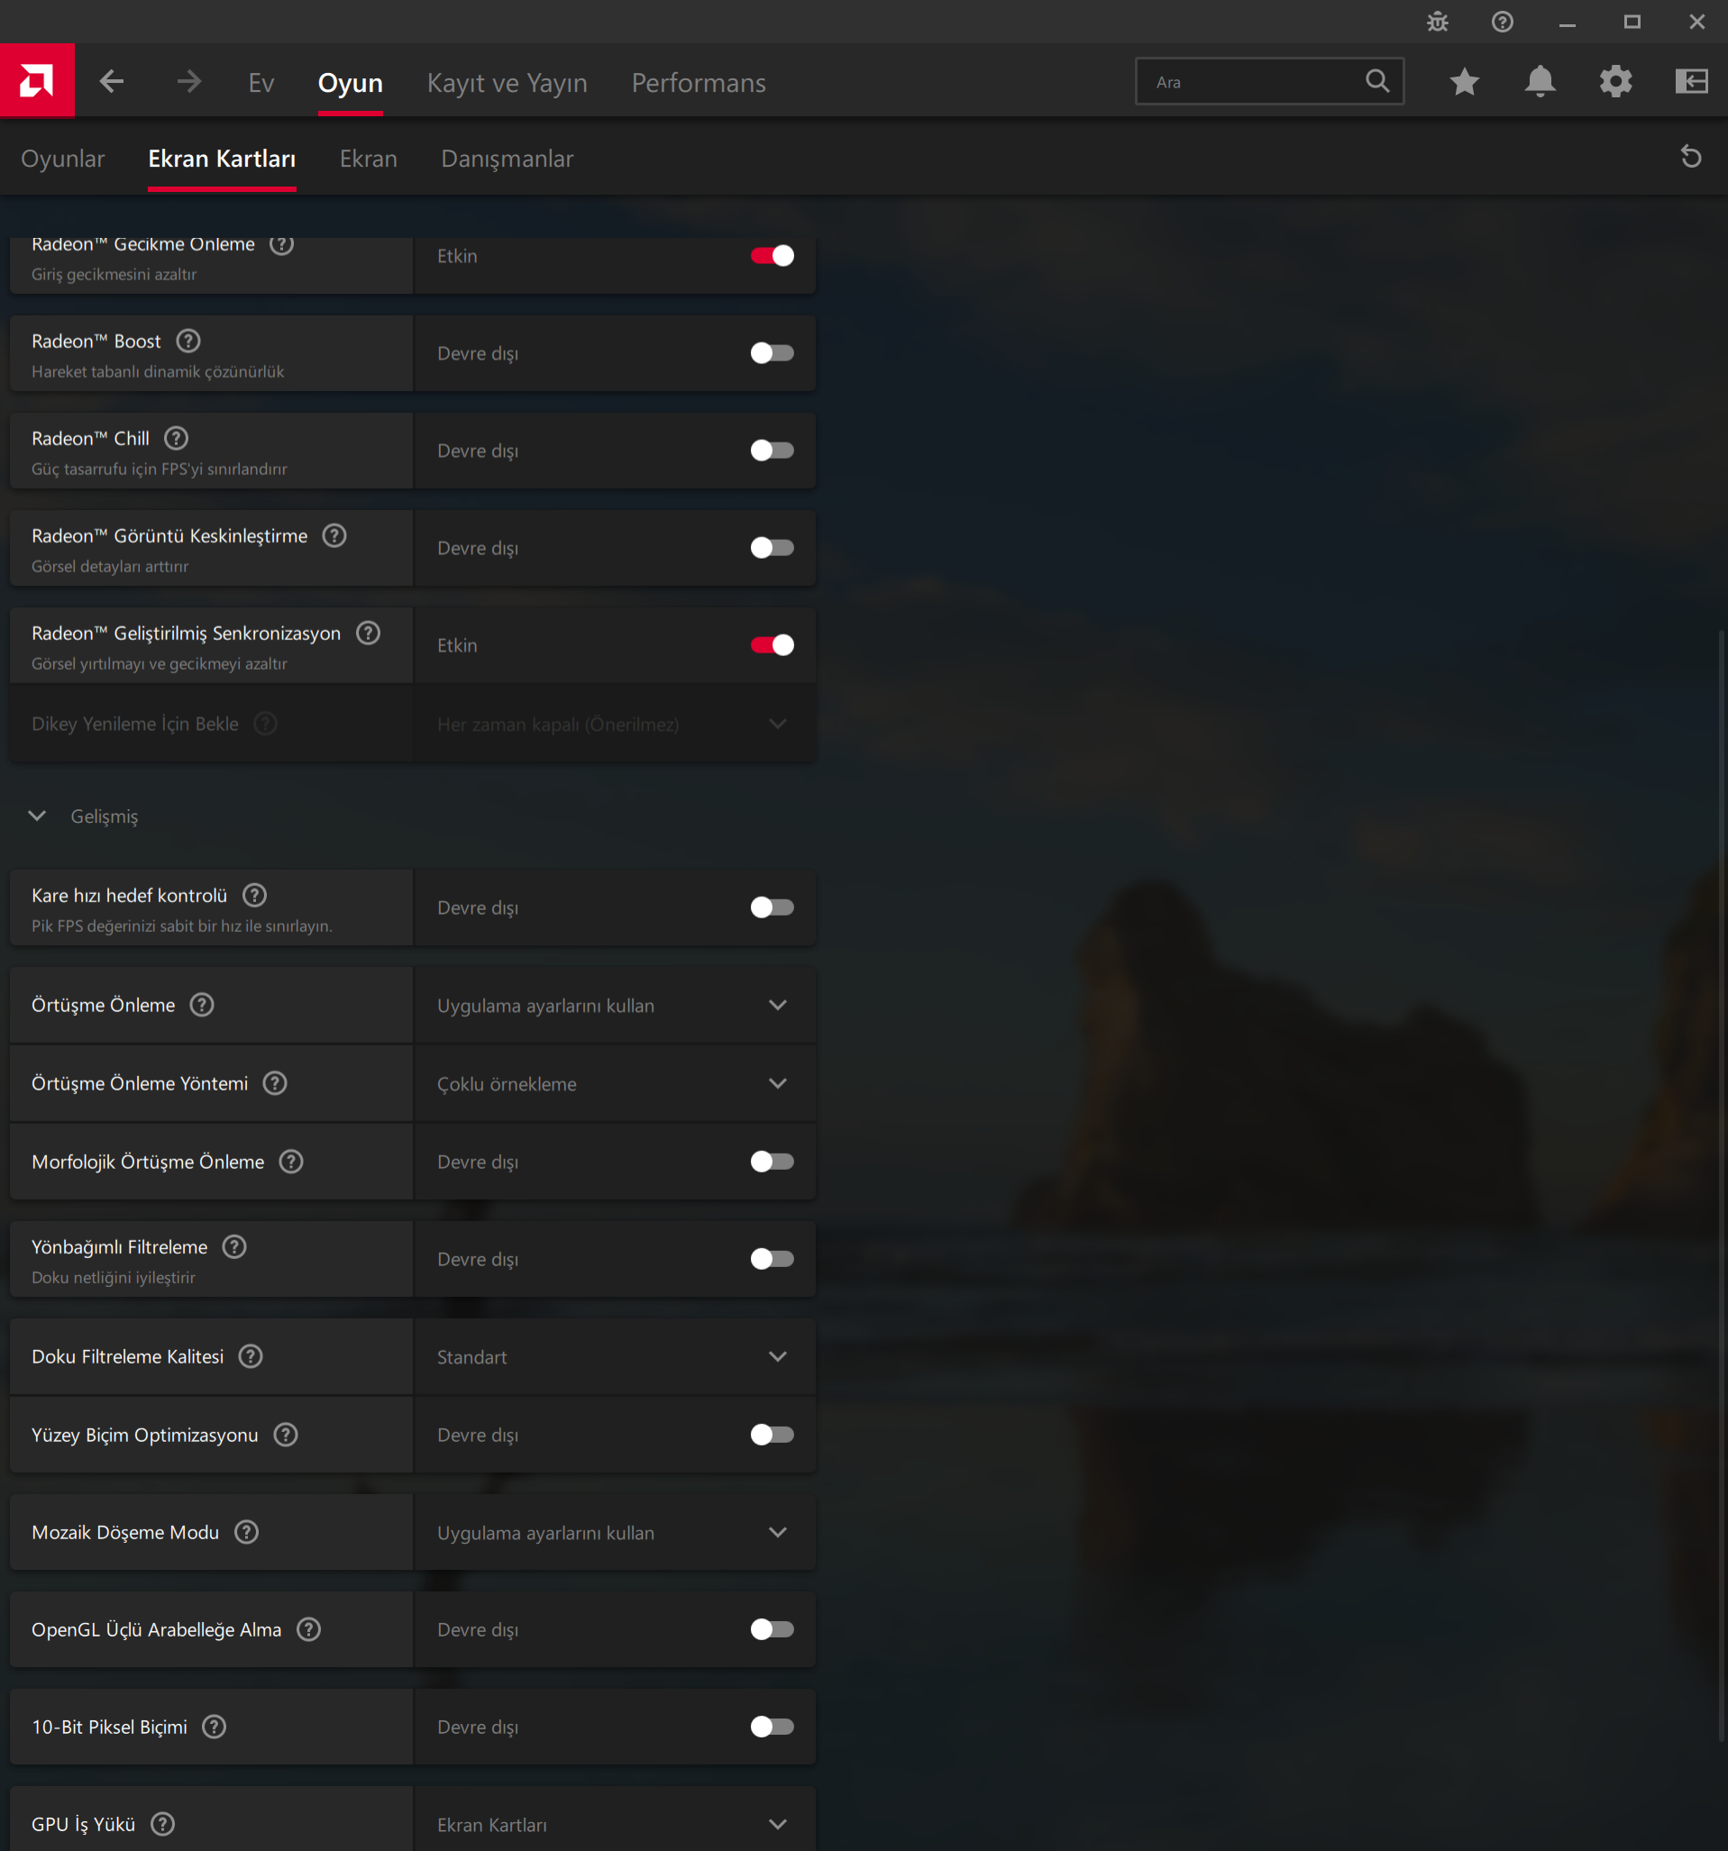Open notifications bell icon
This screenshot has height=1851, width=1728.
pyautogui.click(x=1540, y=82)
